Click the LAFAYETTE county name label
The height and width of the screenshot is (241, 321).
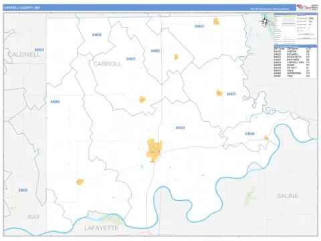pyautogui.click(x=101, y=228)
